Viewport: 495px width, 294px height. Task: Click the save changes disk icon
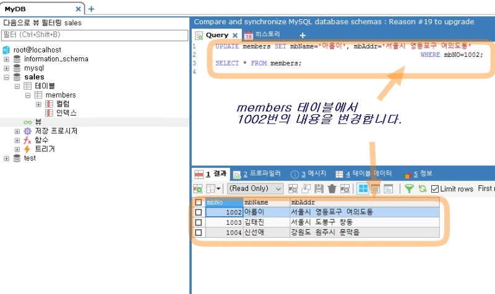pos(319,189)
